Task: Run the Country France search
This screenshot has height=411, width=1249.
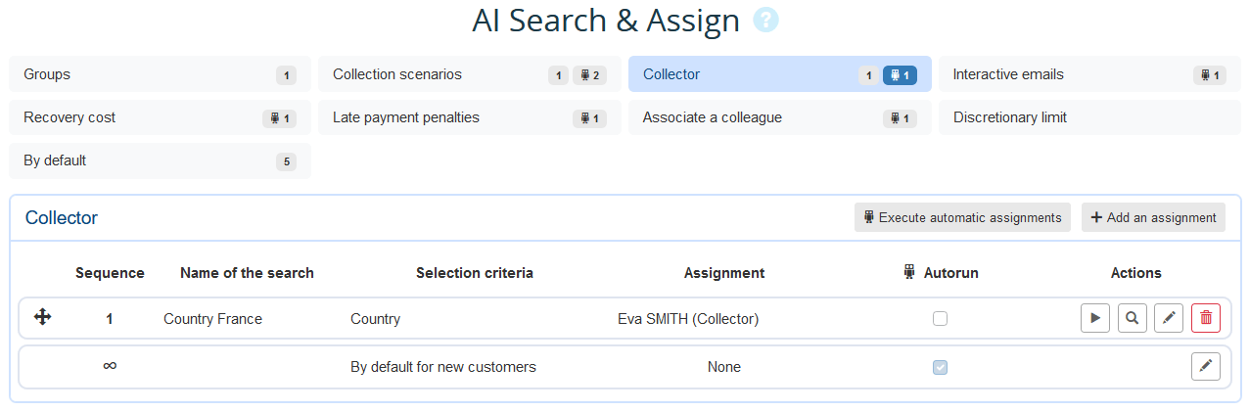Action: tap(1095, 318)
